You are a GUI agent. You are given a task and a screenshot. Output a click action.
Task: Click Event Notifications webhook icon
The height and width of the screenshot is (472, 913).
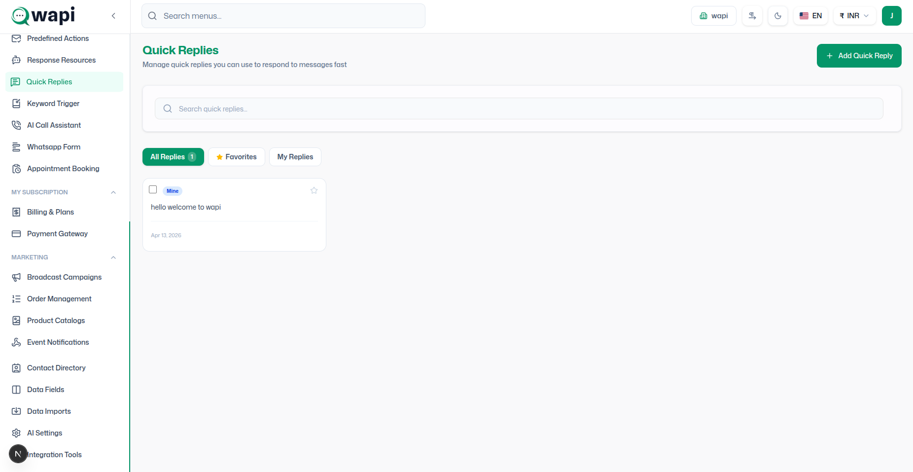click(16, 342)
